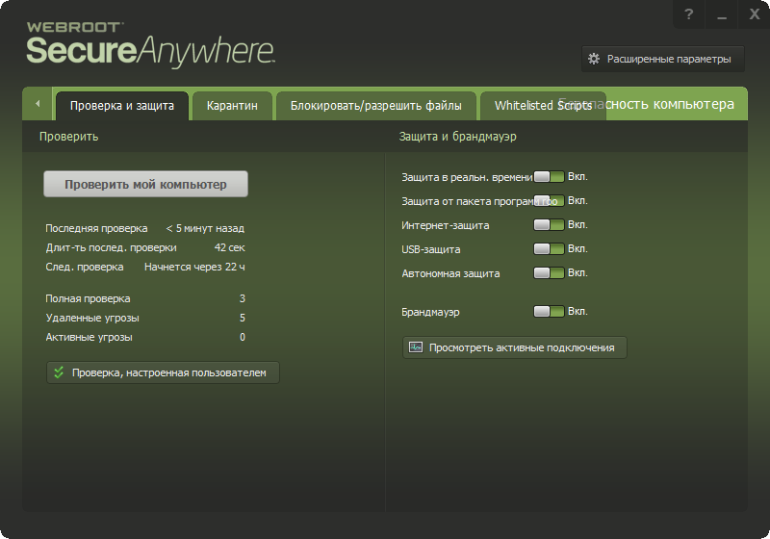Viewport: 770px width, 539px height.
Task: Click the Удаленные угрозы count 5
Action: click(x=243, y=318)
